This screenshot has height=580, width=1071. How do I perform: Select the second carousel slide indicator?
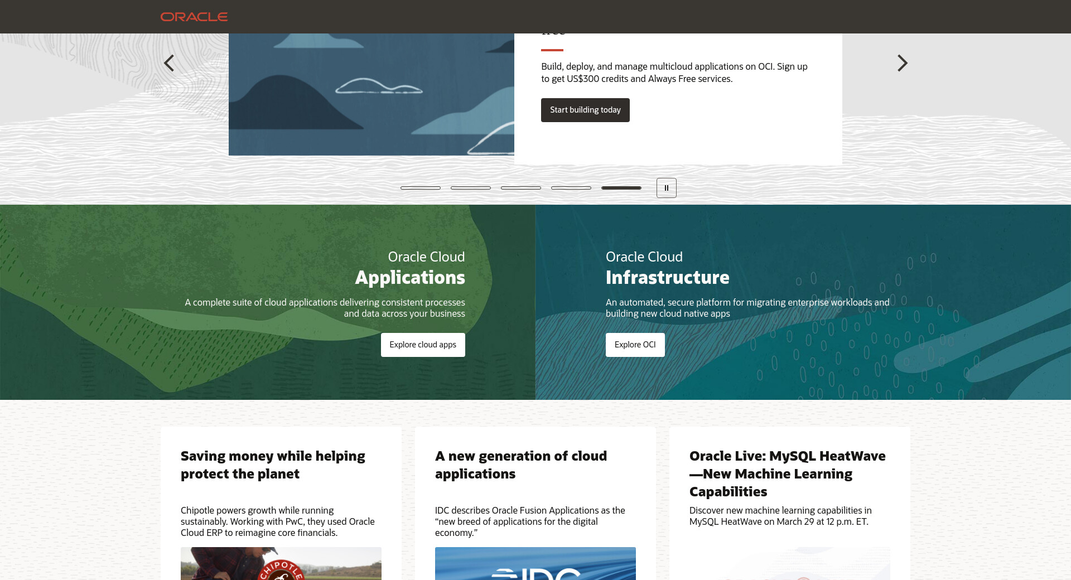(x=471, y=188)
